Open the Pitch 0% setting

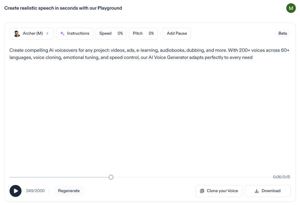pos(143,34)
